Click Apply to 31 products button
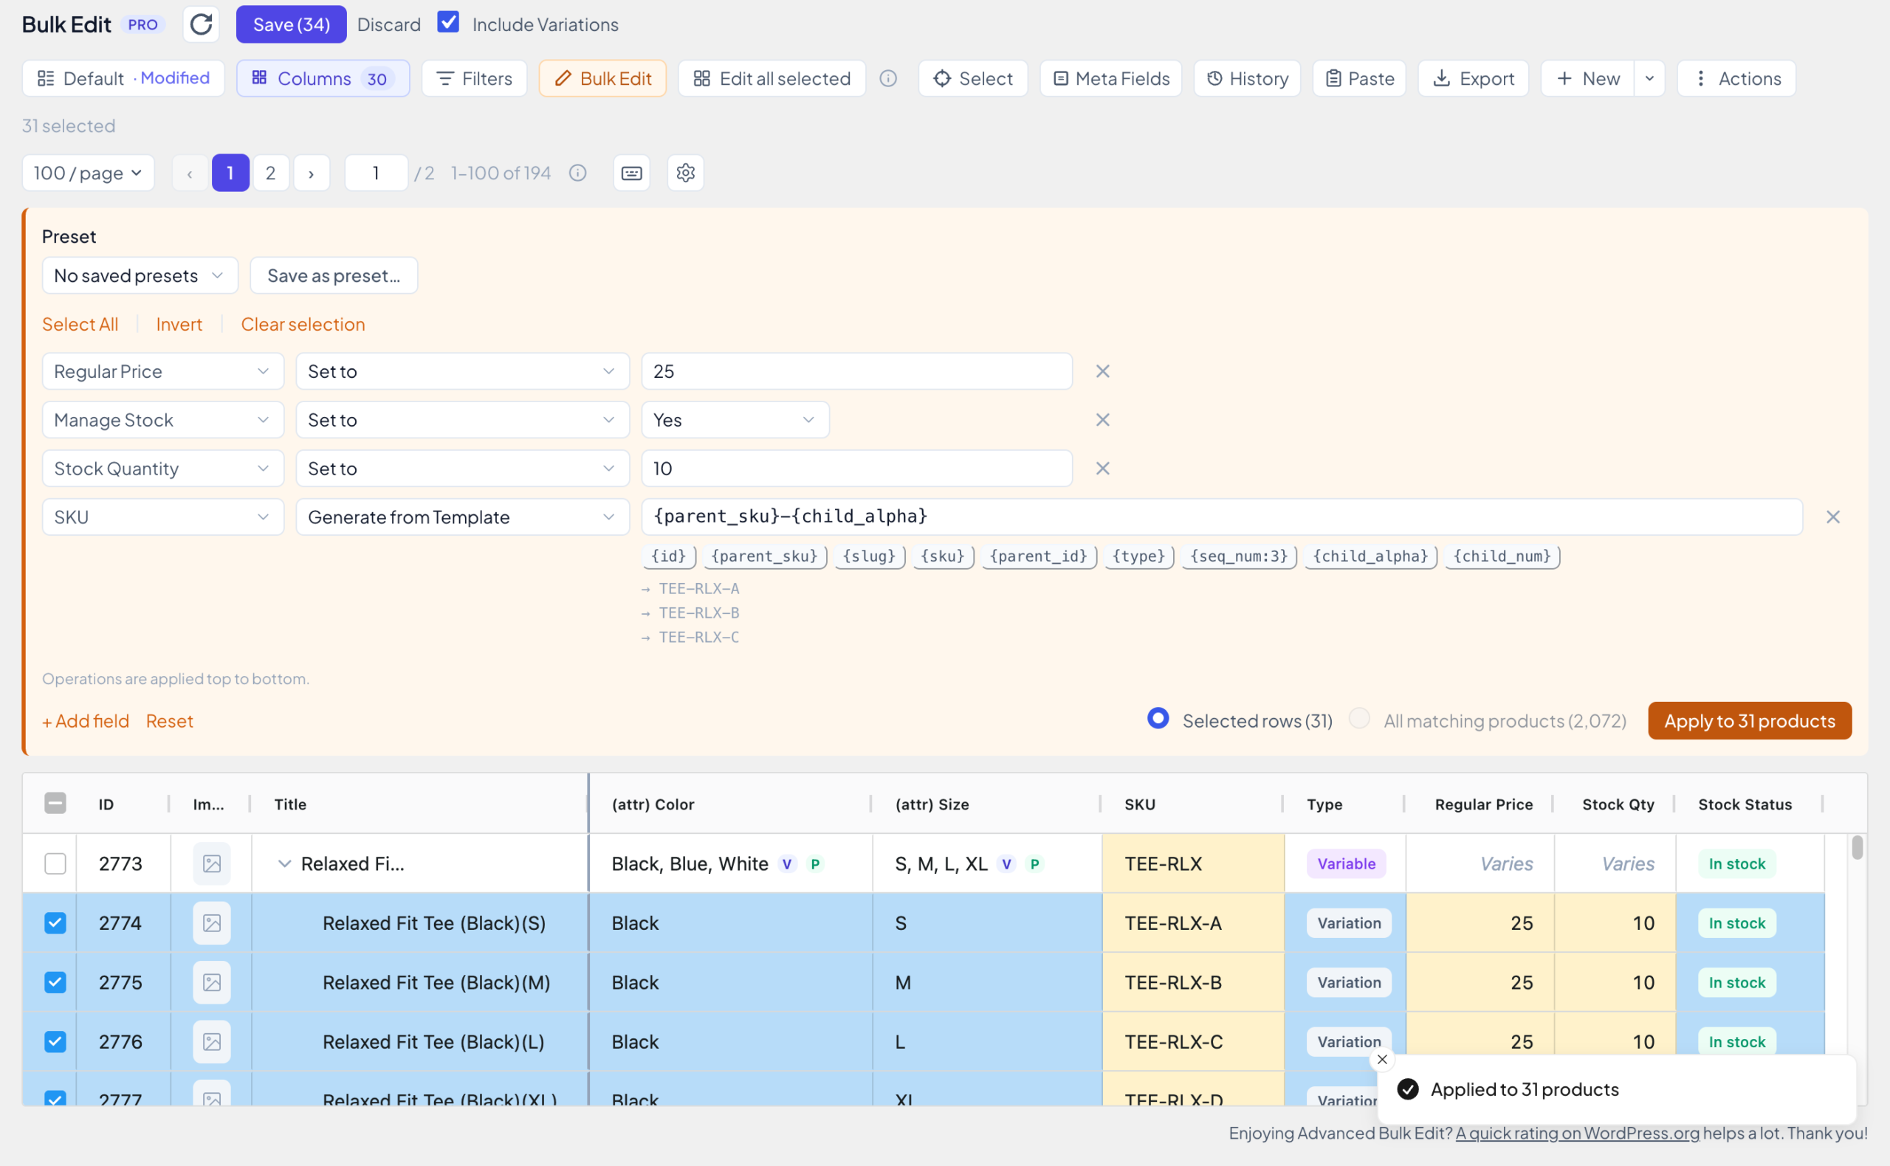 click(1750, 721)
